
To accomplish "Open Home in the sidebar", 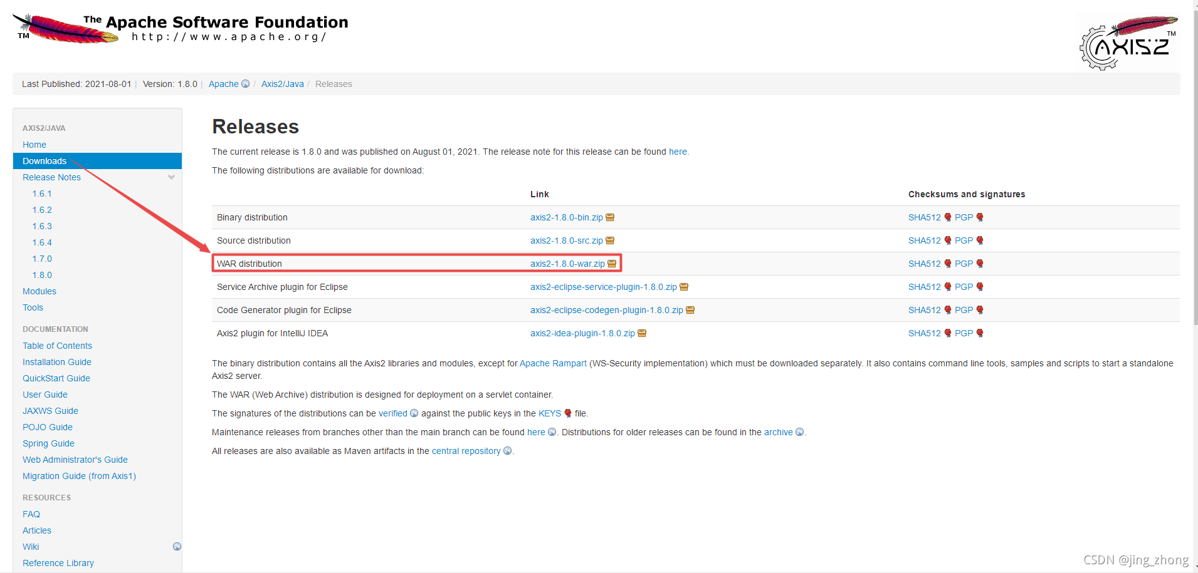I will tap(34, 145).
